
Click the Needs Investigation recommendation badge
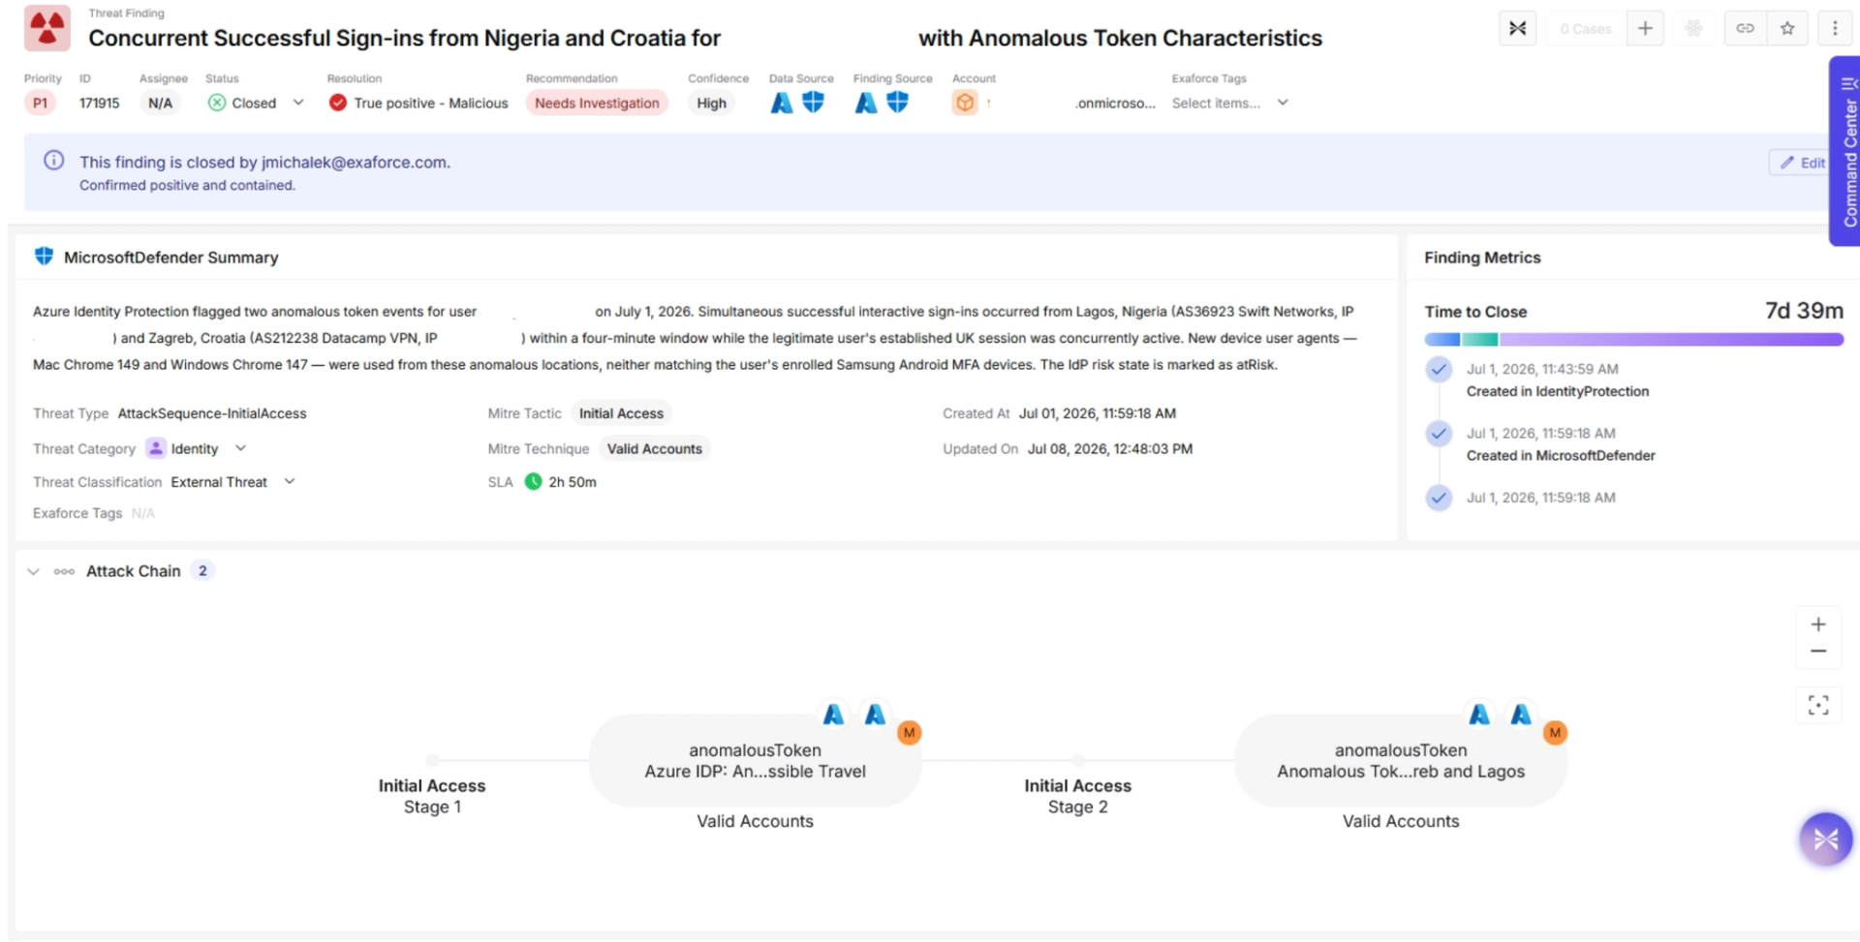(x=597, y=103)
